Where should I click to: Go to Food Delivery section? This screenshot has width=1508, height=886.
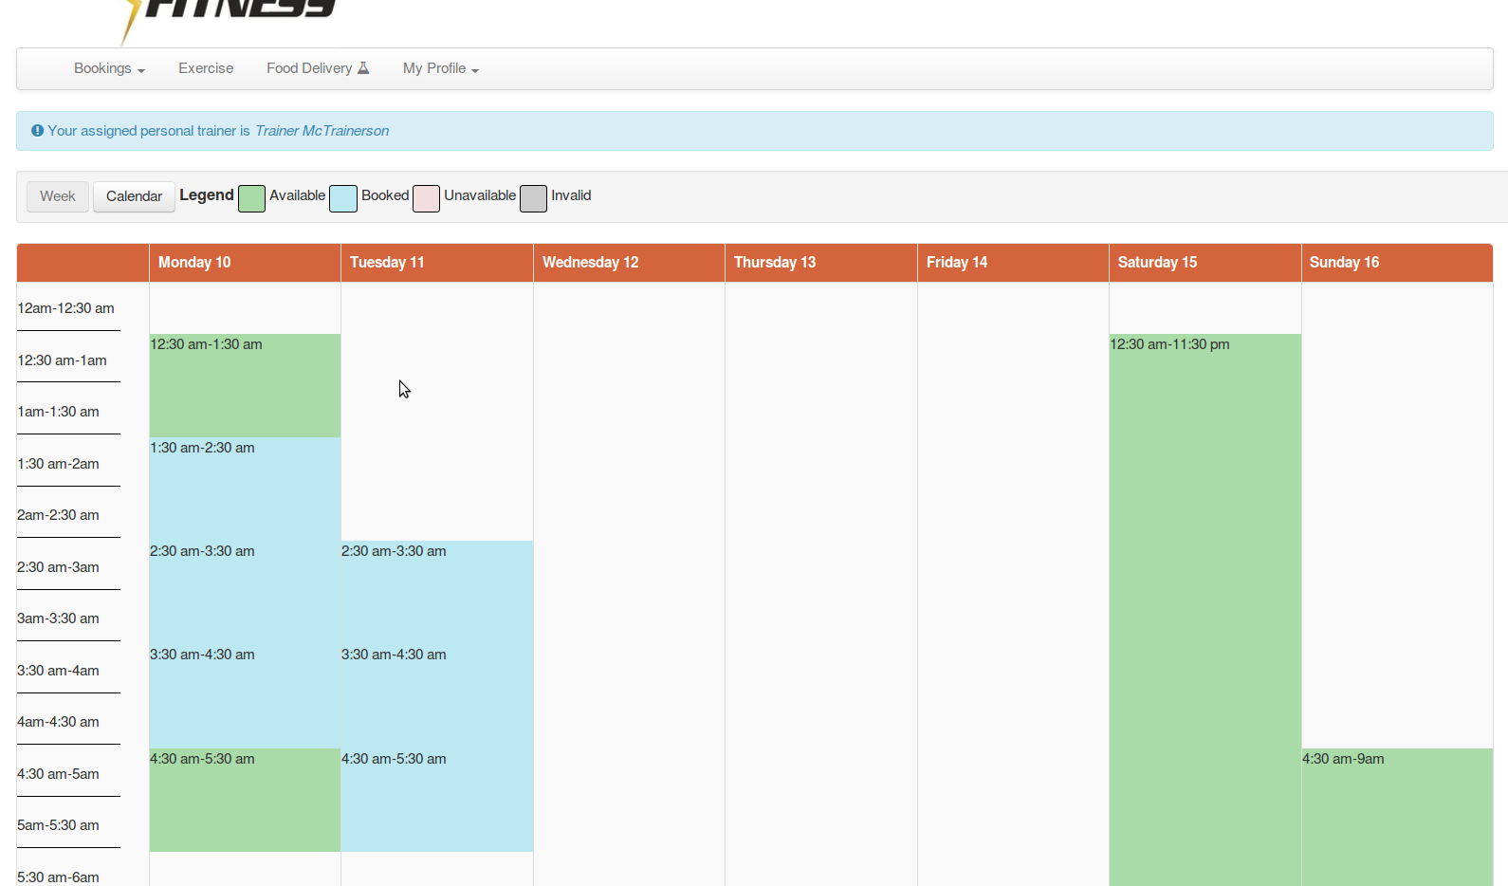point(309,68)
